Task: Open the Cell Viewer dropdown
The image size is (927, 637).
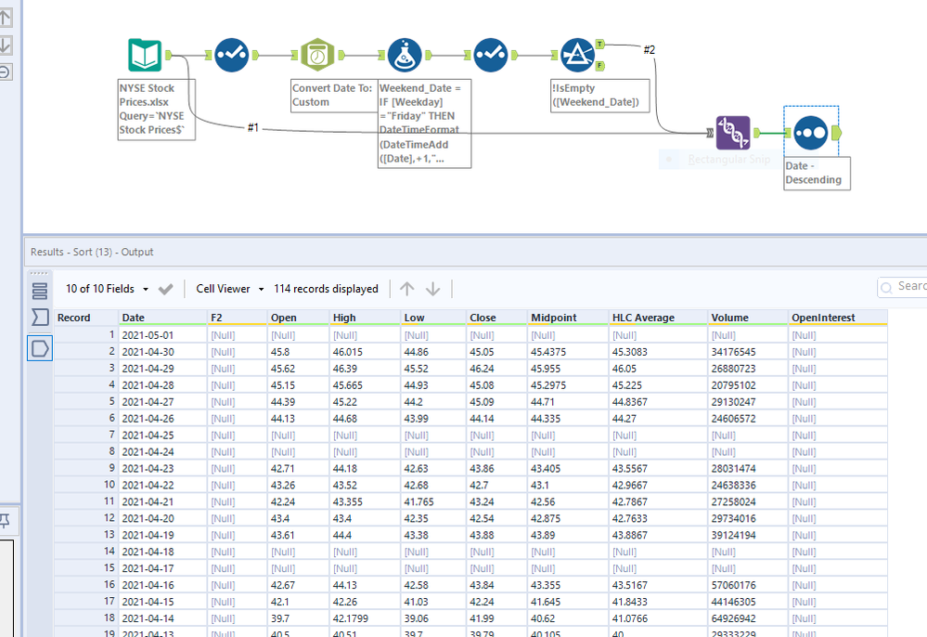Action: [230, 289]
